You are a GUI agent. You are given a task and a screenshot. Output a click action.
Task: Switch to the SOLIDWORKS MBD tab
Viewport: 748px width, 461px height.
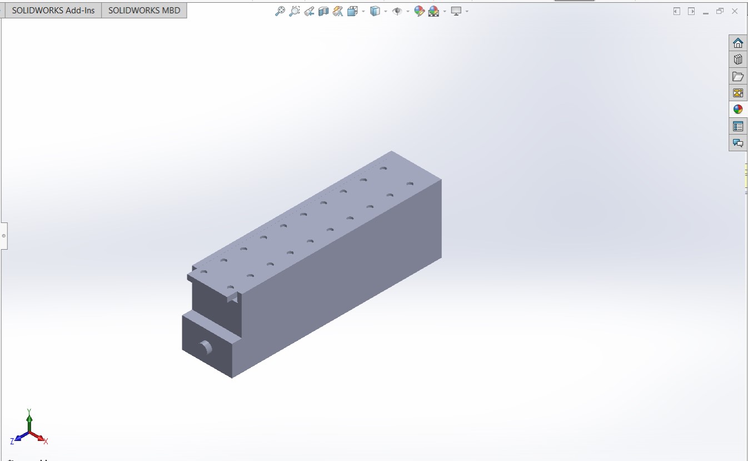point(144,11)
